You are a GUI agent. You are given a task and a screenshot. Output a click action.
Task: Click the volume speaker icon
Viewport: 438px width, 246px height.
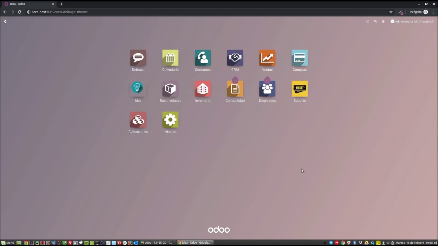(x=436, y=243)
